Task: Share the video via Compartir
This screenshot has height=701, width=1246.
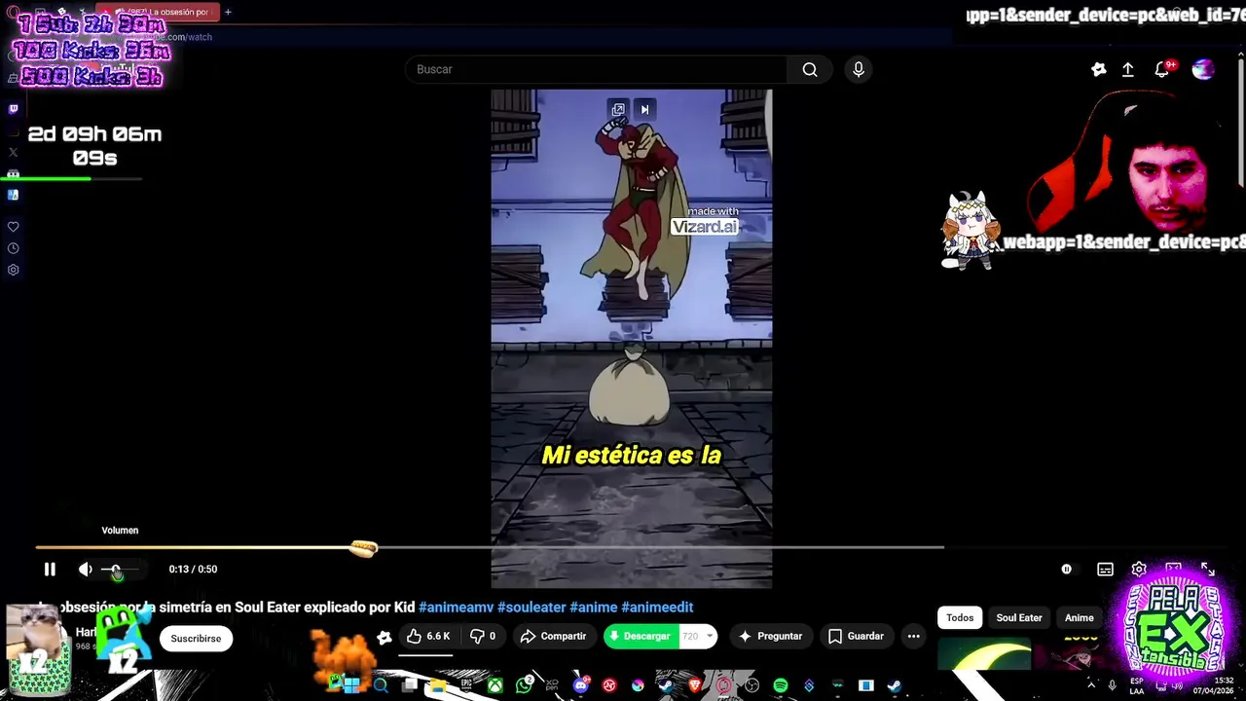Action: (553, 637)
